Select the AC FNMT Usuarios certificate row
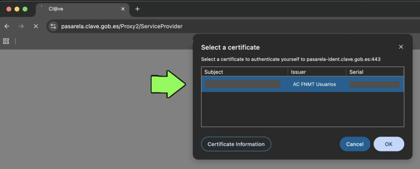Screen dimensions: 420x169 (x=302, y=84)
